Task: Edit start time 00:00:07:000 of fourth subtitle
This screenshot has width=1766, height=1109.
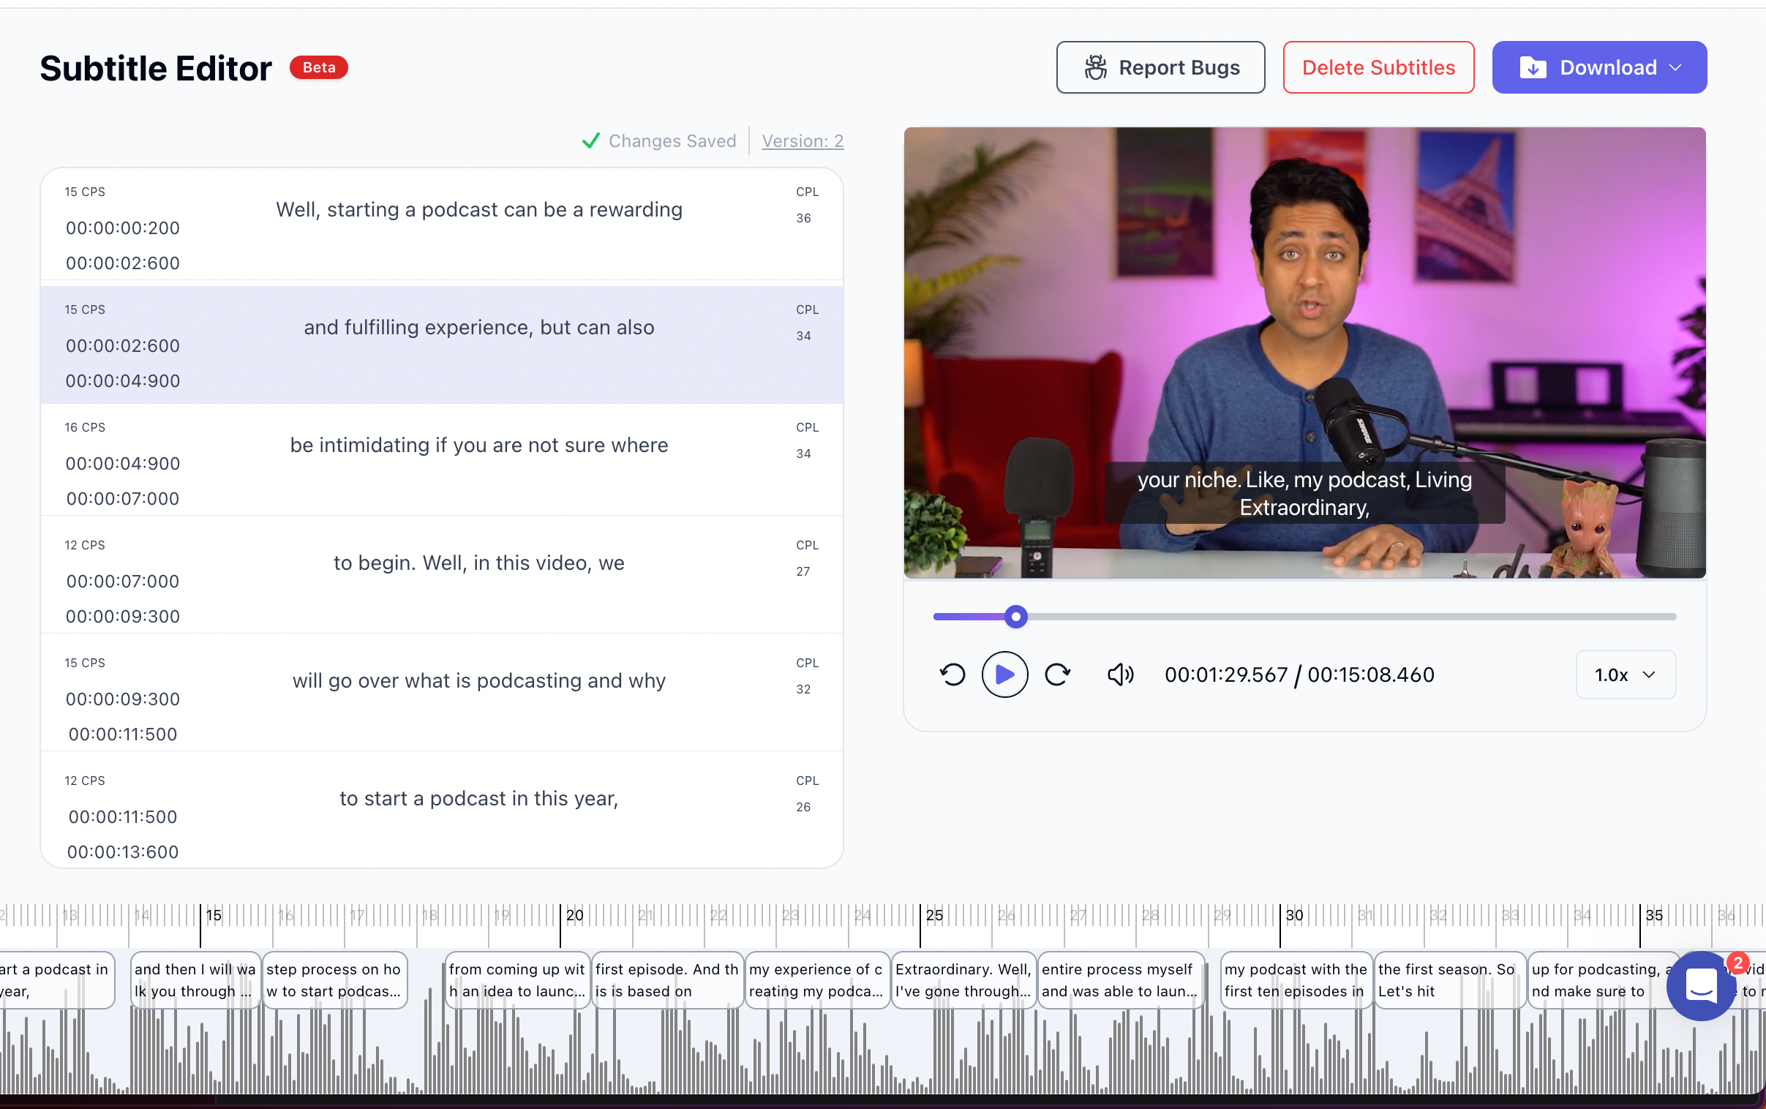Action: (122, 581)
